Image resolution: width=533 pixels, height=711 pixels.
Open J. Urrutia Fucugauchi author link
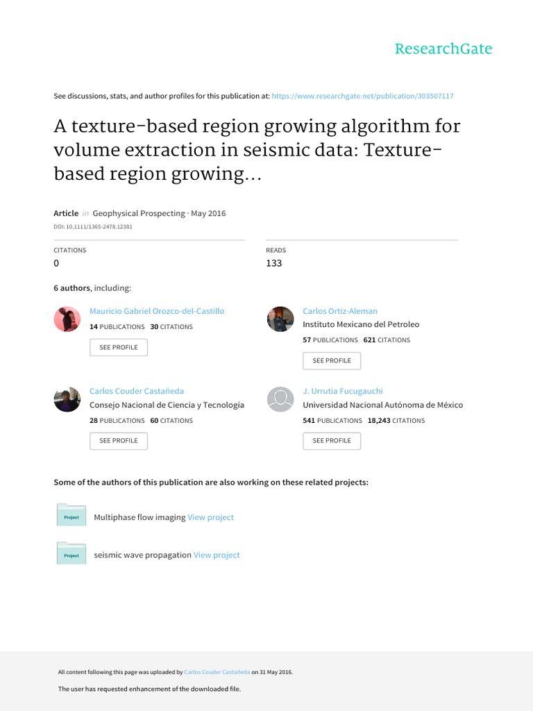click(x=343, y=391)
